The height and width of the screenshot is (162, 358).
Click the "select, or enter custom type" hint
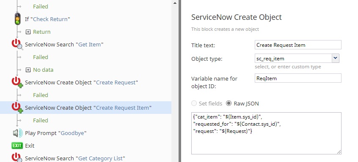(288, 67)
